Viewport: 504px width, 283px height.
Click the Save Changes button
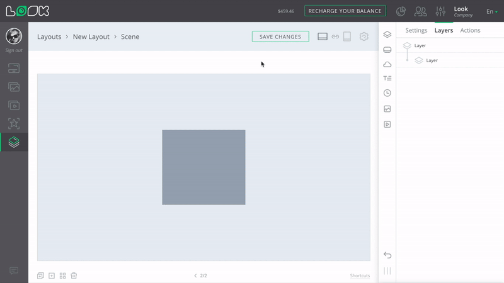click(280, 36)
